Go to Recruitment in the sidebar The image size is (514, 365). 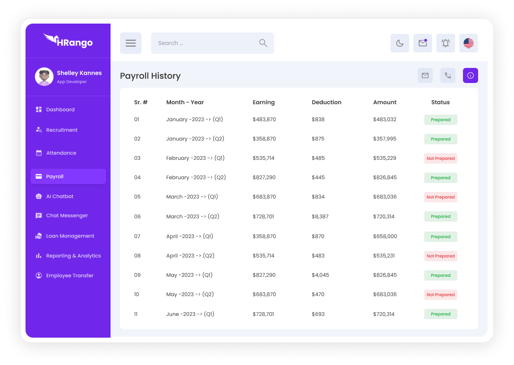tap(61, 130)
